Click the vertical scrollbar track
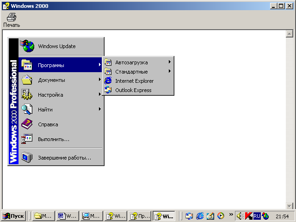The image size is (296, 222). point(289,120)
